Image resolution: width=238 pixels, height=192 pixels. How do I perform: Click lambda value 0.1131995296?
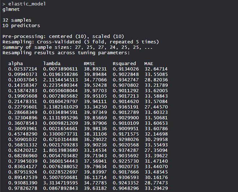60,118
